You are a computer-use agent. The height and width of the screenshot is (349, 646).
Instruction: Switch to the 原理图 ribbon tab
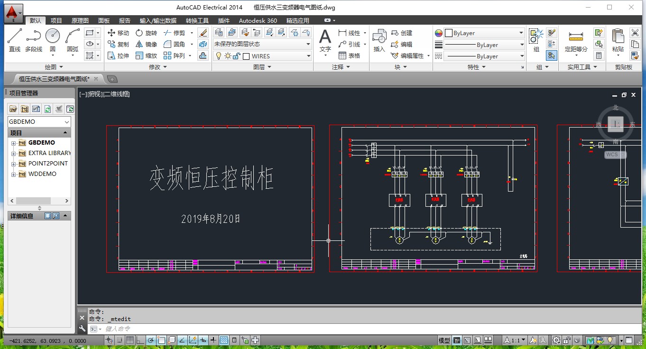(x=80, y=20)
